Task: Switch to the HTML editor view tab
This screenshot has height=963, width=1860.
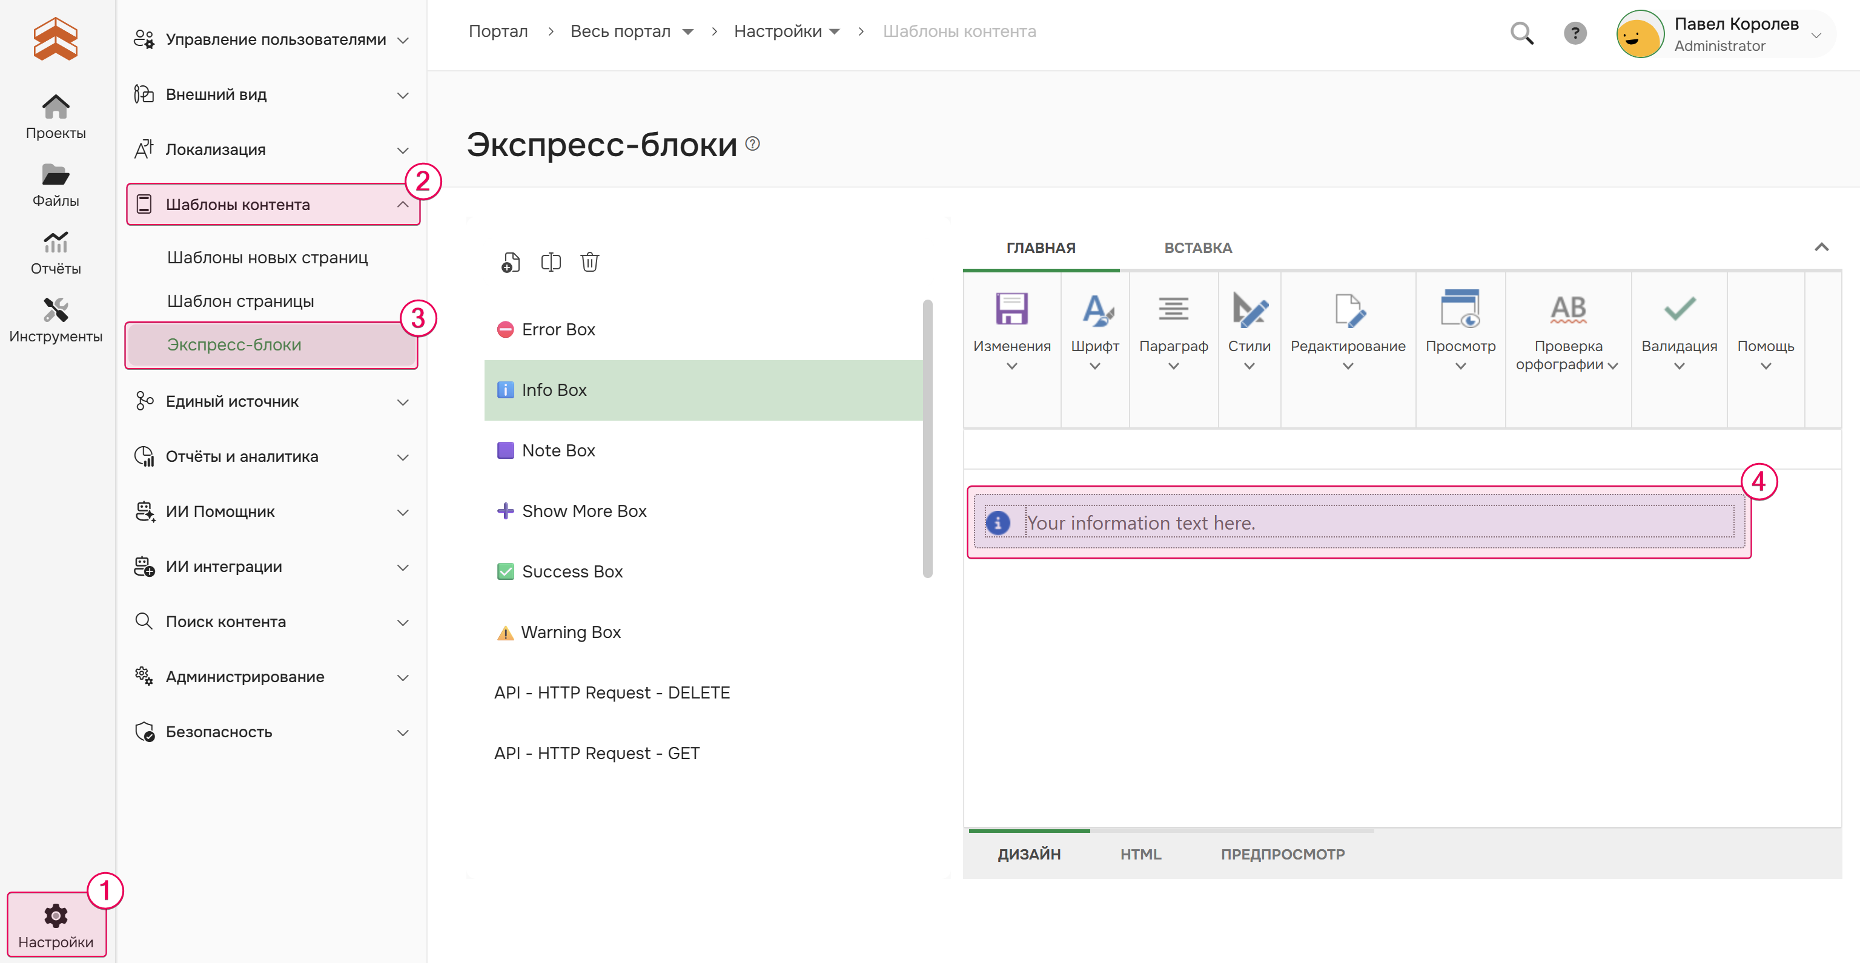Action: tap(1140, 854)
